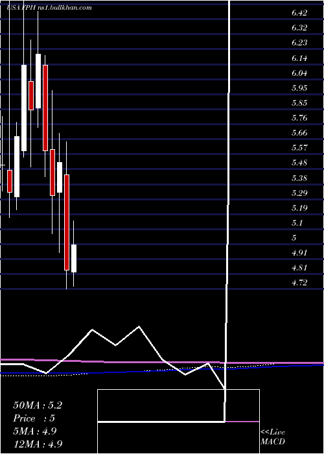Click the 5MA : 4.9 reading
Image resolution: width=324 pixels, height=454 pixels.
coord(34,431)
